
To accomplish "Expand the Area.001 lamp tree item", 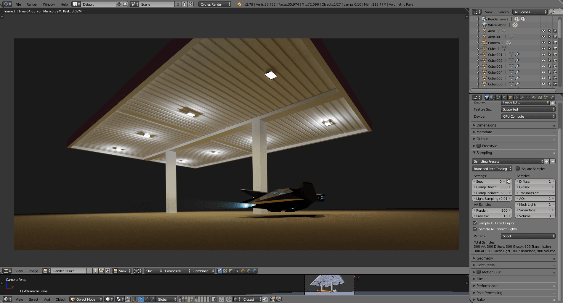I will coord(478,37).
